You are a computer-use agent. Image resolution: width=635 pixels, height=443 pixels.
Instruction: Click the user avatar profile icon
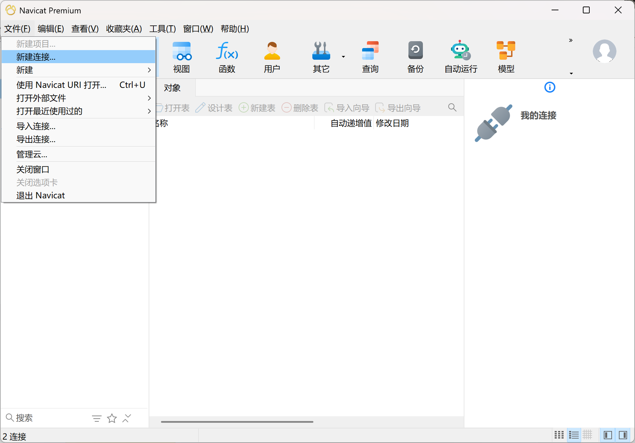pyautogui.click(x=604, y=51)
